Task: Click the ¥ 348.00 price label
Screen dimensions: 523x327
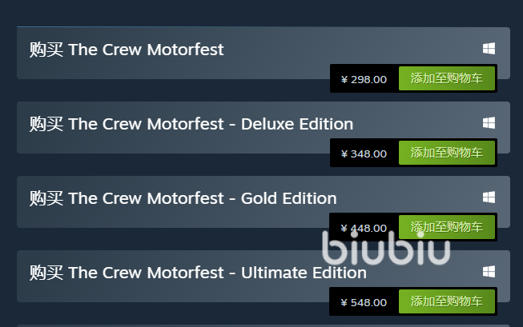Action: click(364, 154)
